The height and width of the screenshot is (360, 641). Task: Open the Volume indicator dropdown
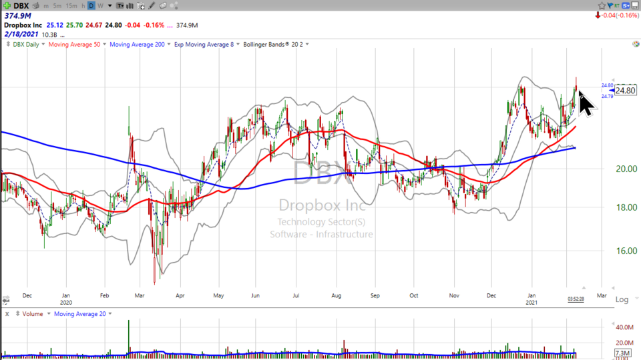click(x=49, y=313)
